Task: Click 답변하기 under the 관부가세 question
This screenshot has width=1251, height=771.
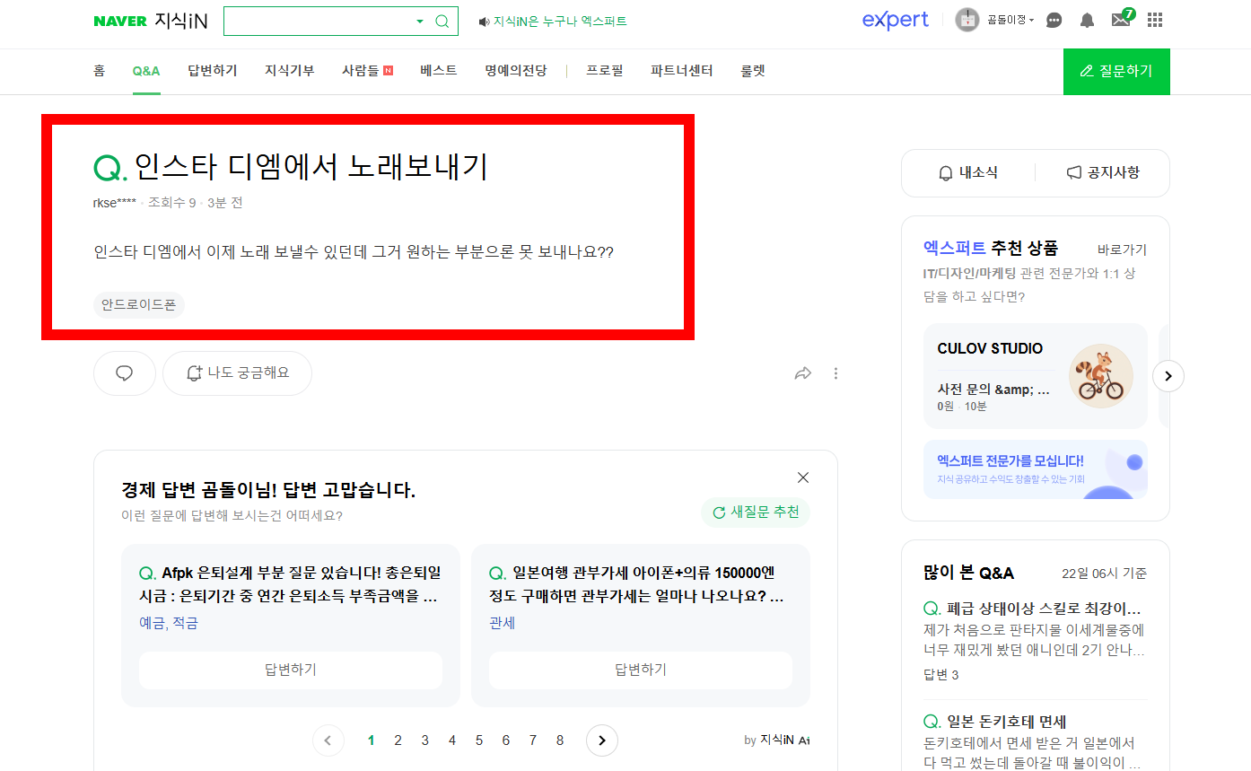Action: click(x=641, y=670)
